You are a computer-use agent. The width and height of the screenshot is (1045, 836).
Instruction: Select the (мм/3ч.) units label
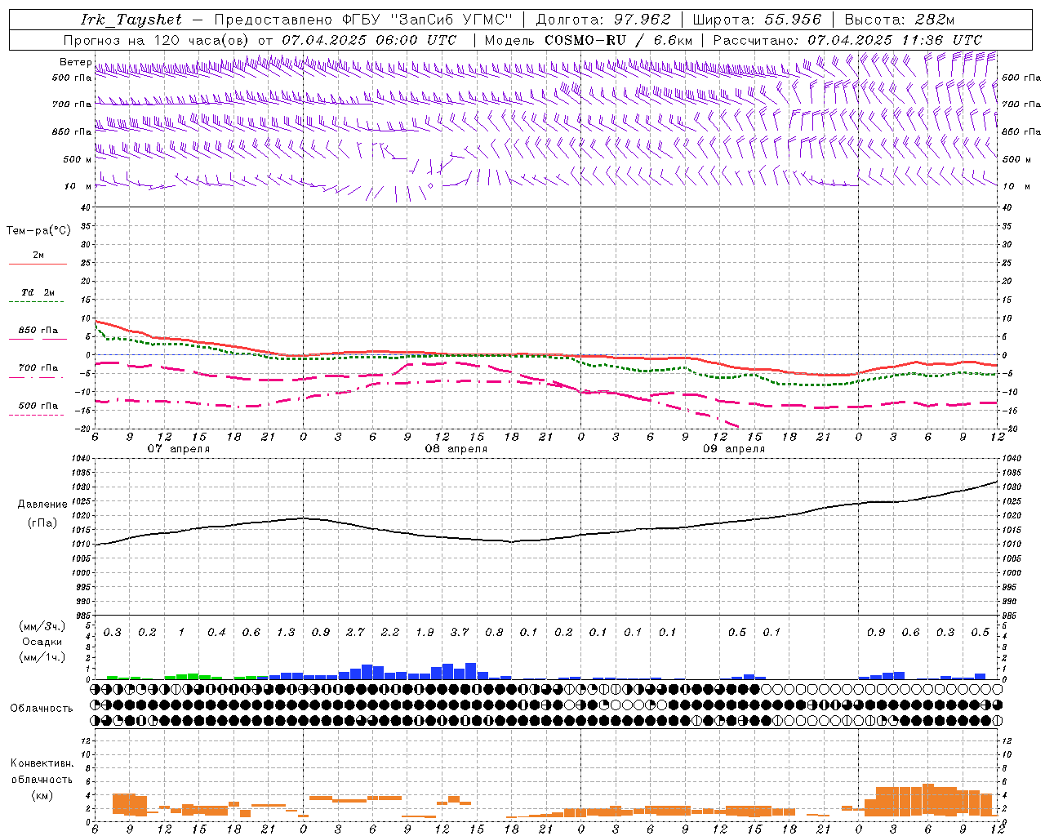42,626
